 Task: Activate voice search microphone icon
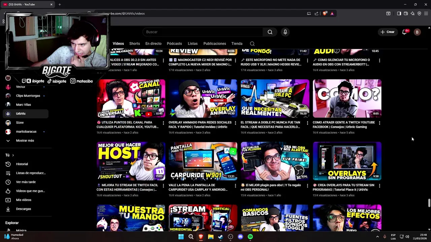pyautogui.click(x=285, y=32)
